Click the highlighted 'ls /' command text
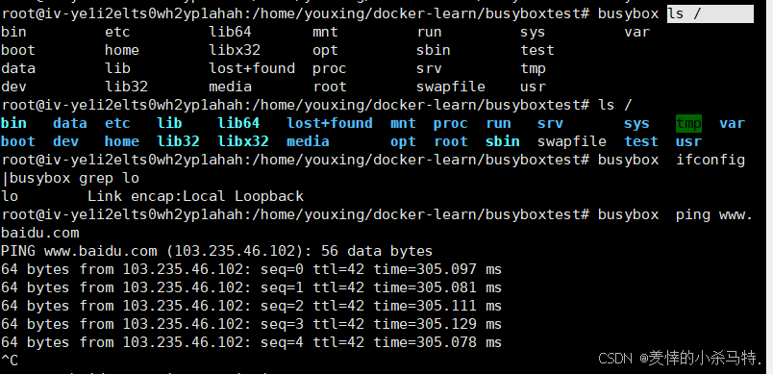Screen dimensions: 773x374 click(x=685, y=13)
